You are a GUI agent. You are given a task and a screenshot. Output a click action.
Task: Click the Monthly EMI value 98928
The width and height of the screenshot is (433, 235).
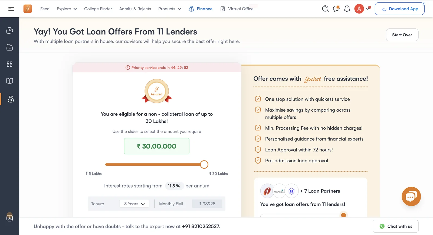click(207, 204)
